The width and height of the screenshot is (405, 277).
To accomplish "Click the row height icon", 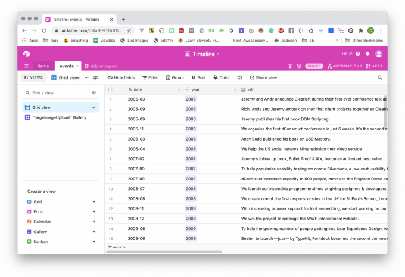I will 239,77.
